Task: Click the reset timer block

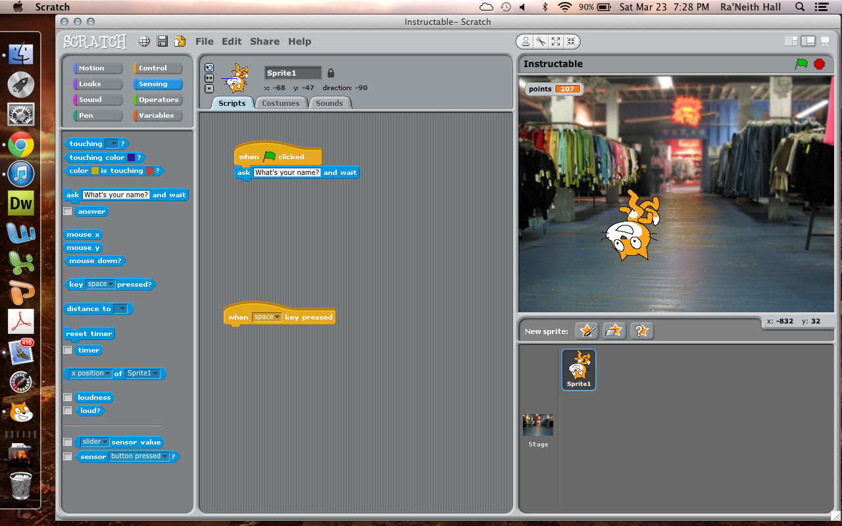Action: 89,334
